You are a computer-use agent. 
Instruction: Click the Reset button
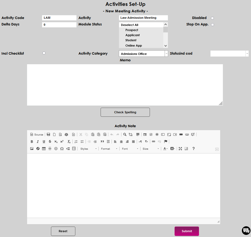(63, 231)
